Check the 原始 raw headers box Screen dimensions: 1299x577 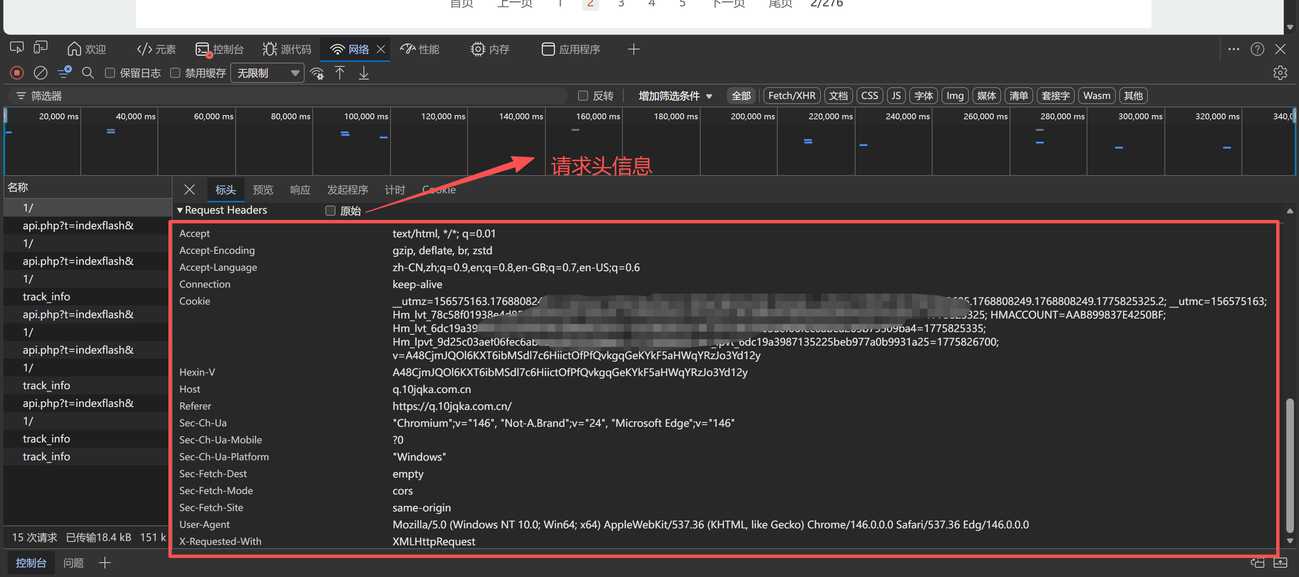click(x=330, y=211)
